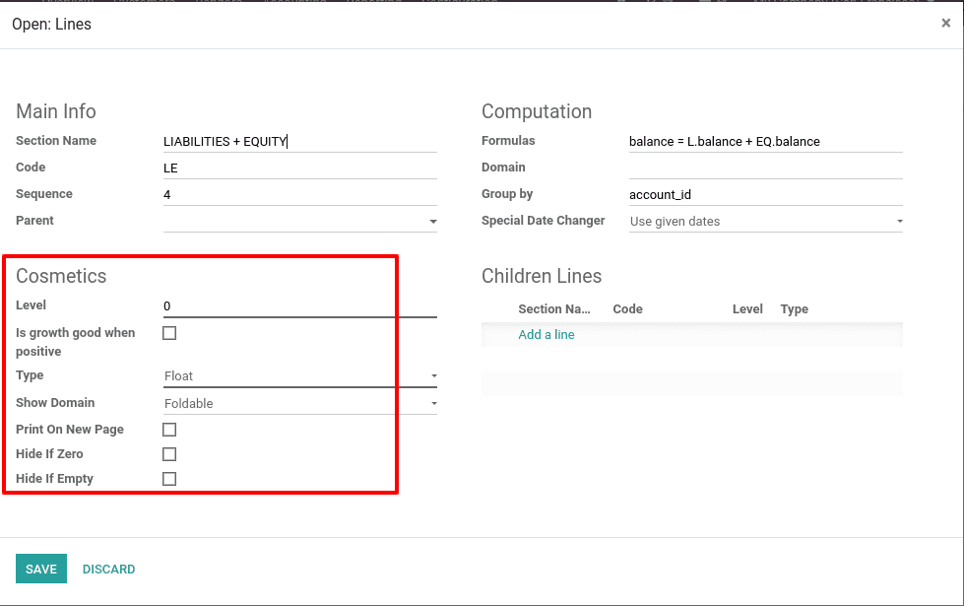The width and height of the screenshot is (964, 606).
Task: Click Add a line in Children Lines
Action: (546, 335)
